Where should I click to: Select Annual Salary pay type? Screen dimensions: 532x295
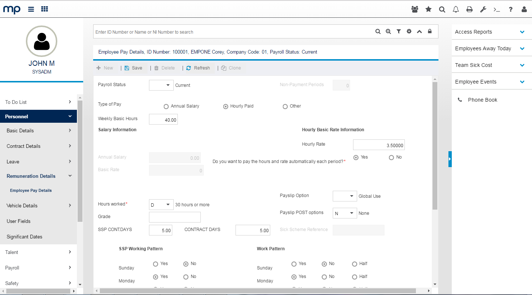pyautogui.click(x=166, y=106)
